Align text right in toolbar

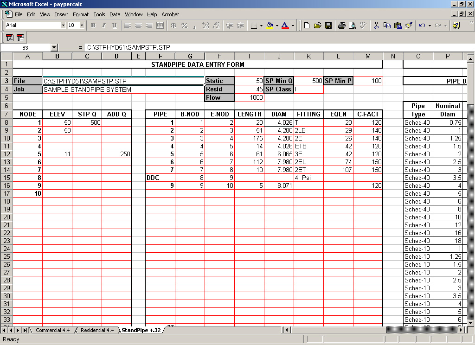149,26
